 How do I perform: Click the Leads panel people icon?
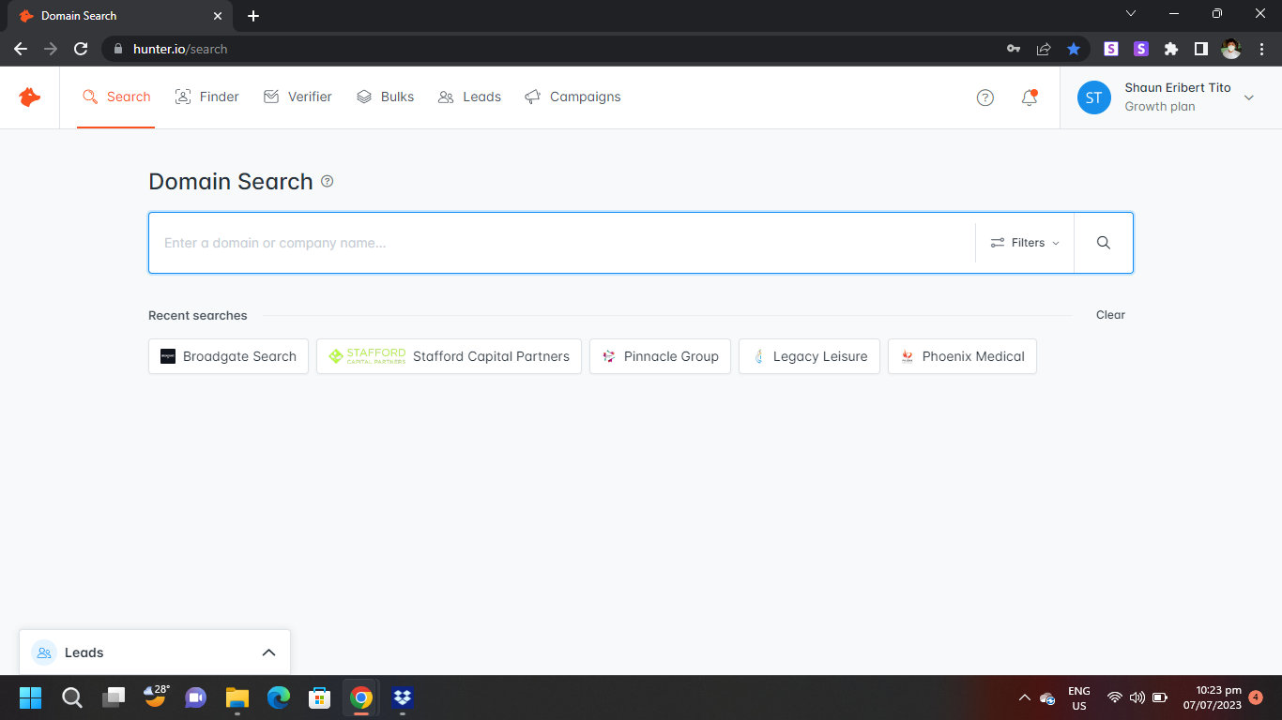[44, 652]
